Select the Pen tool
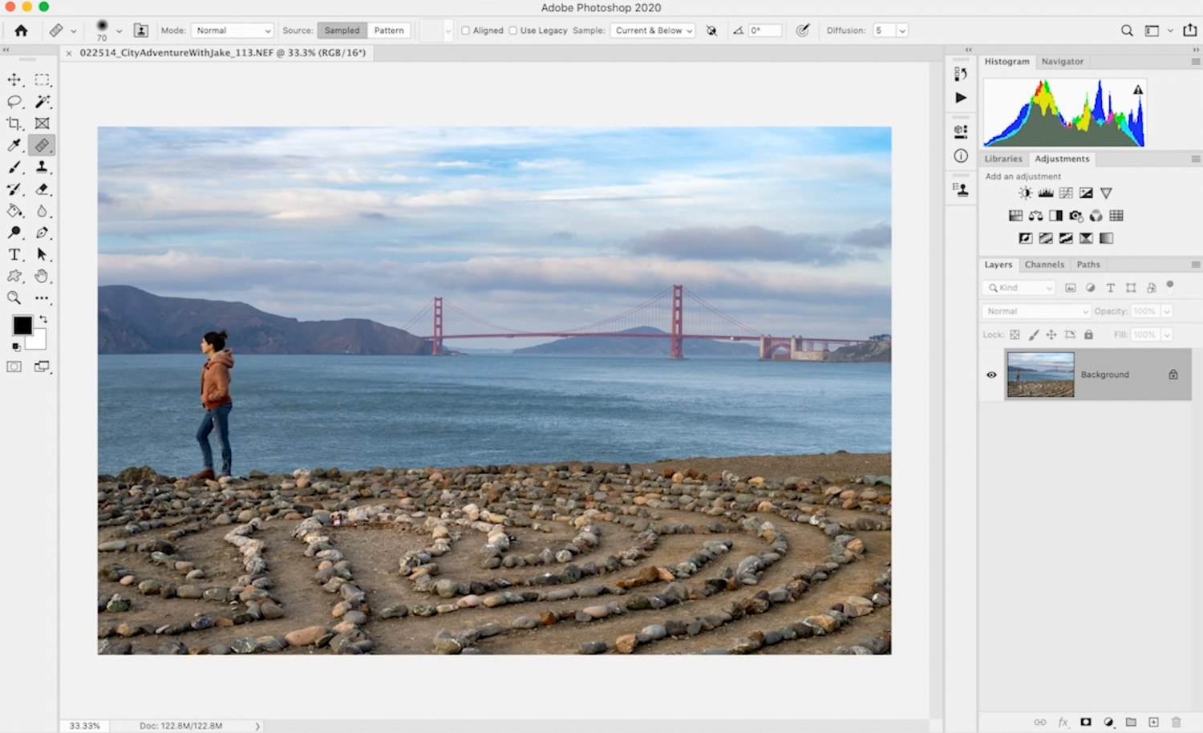This screenshot has width=1203, height=733. [x=42, y=233]
